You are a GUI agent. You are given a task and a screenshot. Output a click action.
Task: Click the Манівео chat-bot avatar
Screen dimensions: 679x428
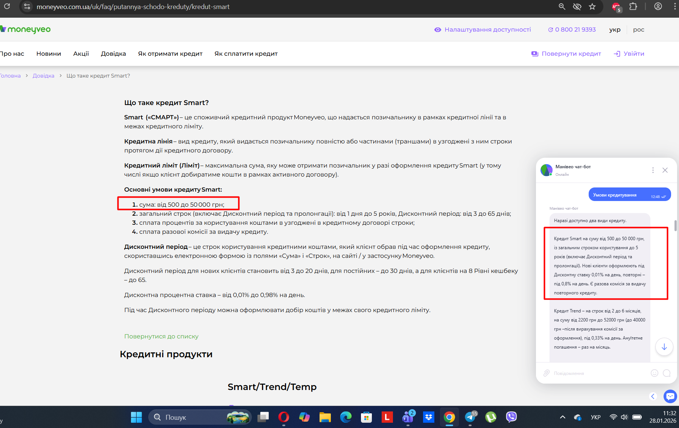click(547, 170)
